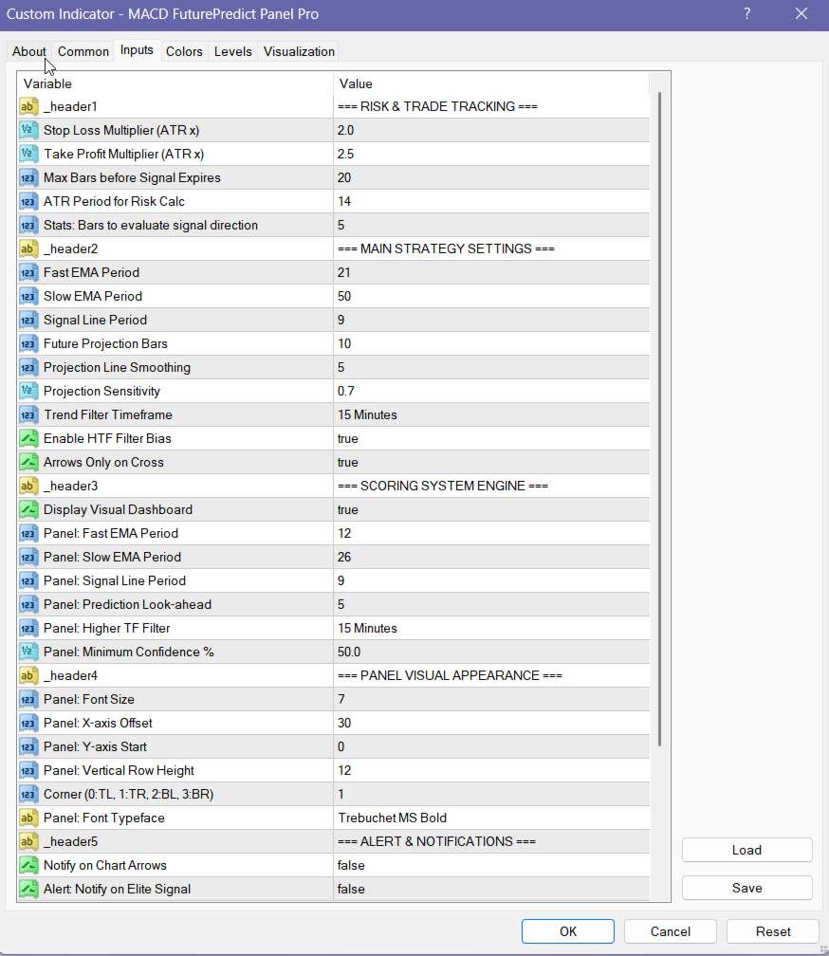Select the Panel: Signal Line Period row
This screenshot has width=829, height=956.
(334, 581)
